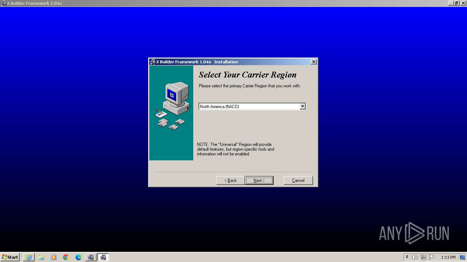This screenshot has width=467, height=262.
Task: Go back with the Back button
Action: pyautogui.click(x=230, y=180)
